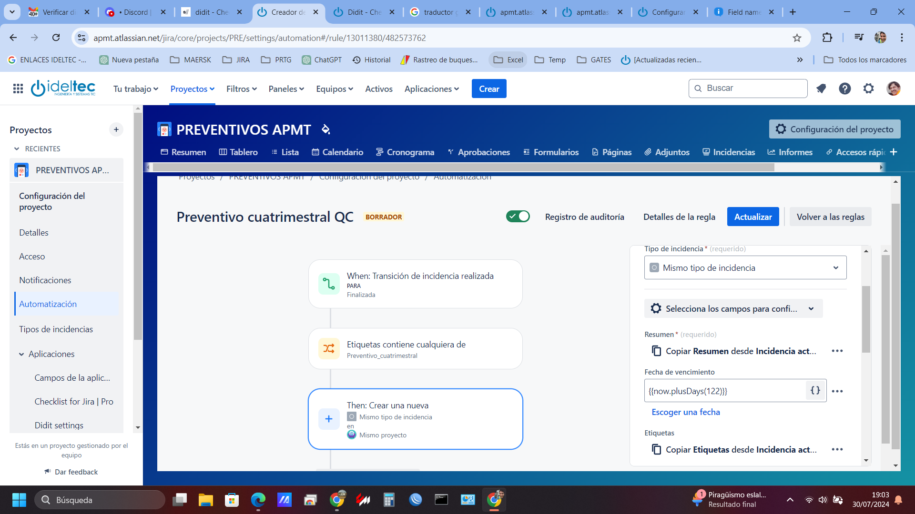Bookmark this page with star icon

click(x=797, y=38)
